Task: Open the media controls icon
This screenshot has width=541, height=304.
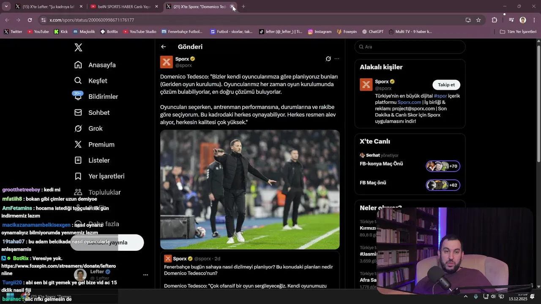Action: point(511,20)
